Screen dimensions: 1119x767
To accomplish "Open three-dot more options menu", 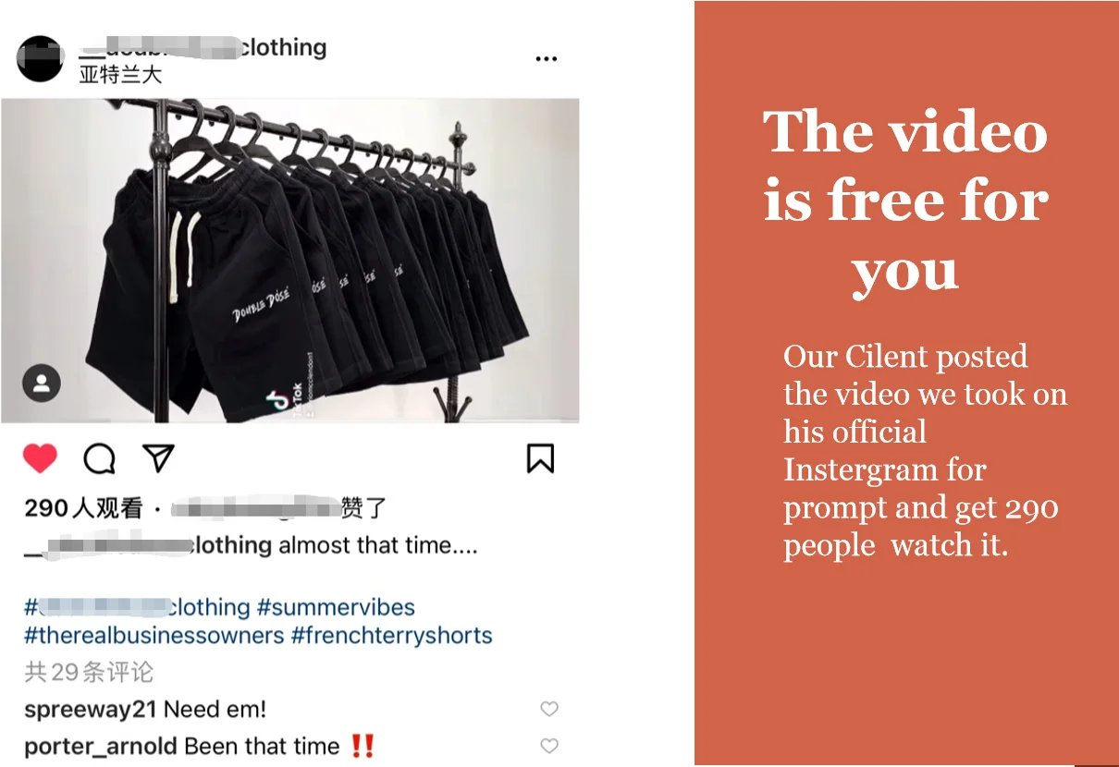I will click(x=547, y=59).
